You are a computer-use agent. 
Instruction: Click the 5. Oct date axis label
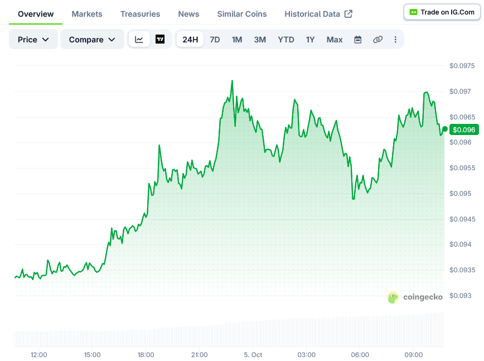pyautogui.click(x=253, y=355)
